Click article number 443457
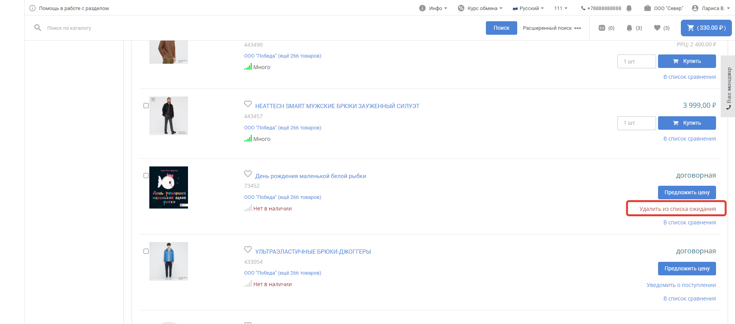This screenshot has width=735, height=324. coord(253,116)
